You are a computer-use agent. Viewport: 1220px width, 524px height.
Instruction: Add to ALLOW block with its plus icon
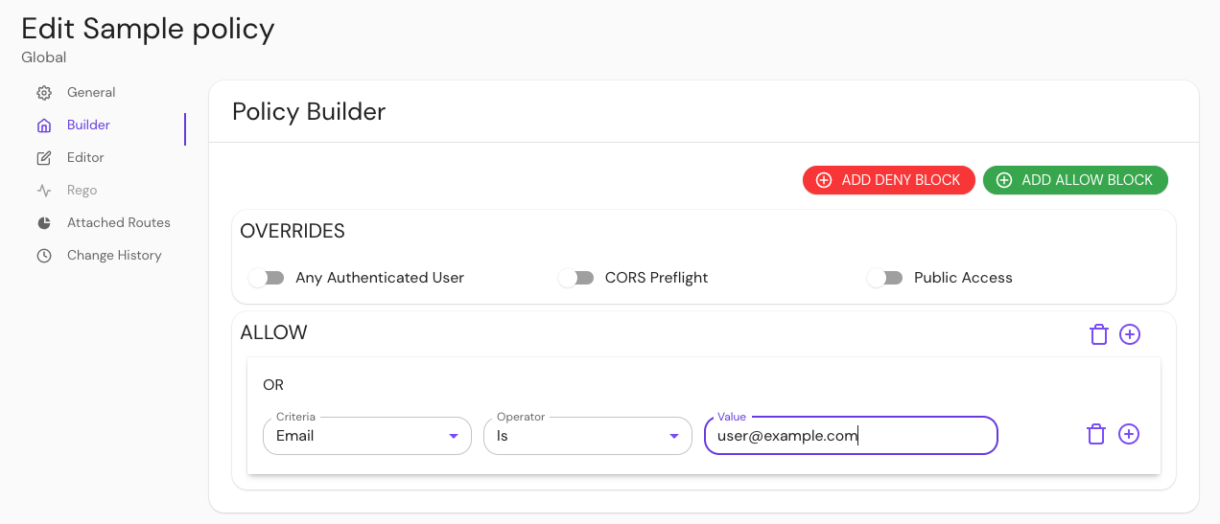coord(1130,334)
